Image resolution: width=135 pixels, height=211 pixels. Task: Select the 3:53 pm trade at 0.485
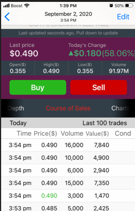tap(68, 207)
